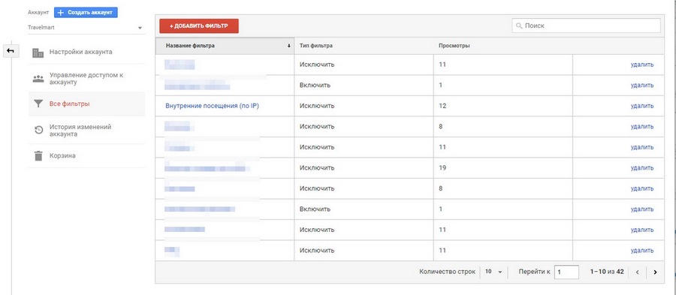The width and height of the screenshot is (676, 295).
Task: Click the trash bin icon
Action: (x=38, y=156)
